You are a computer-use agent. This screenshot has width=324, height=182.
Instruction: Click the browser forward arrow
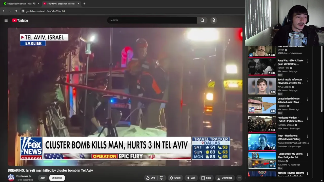tap(10, 11)
